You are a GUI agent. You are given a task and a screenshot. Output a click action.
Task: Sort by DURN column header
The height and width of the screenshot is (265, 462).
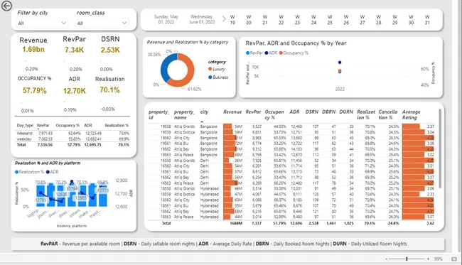pyautogui.click(x=346, y=112)
